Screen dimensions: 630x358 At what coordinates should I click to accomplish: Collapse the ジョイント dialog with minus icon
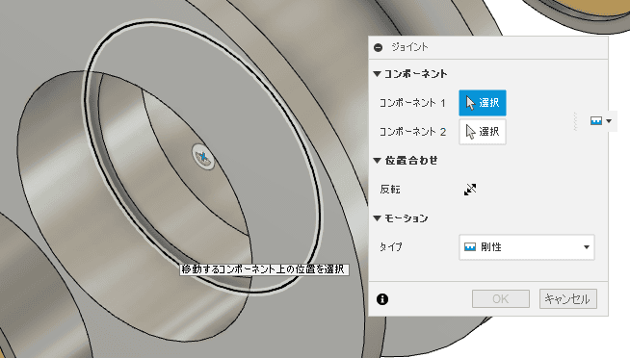click(x=378, y=48)
